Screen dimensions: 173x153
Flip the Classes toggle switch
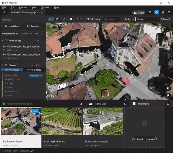(37, 65)
